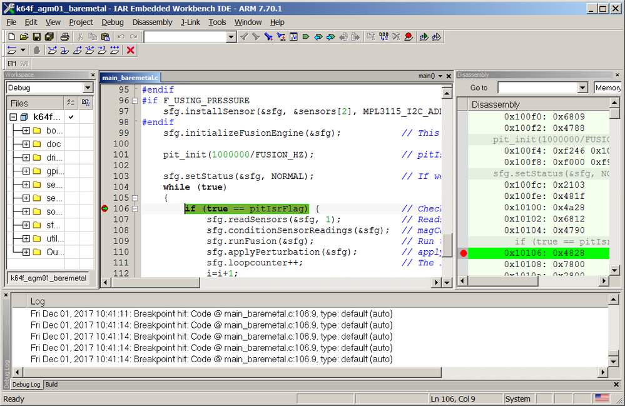This screenshot has width=625, height=406.
Task: Click Debug without Downloading icon
Action: coord(437,37)
